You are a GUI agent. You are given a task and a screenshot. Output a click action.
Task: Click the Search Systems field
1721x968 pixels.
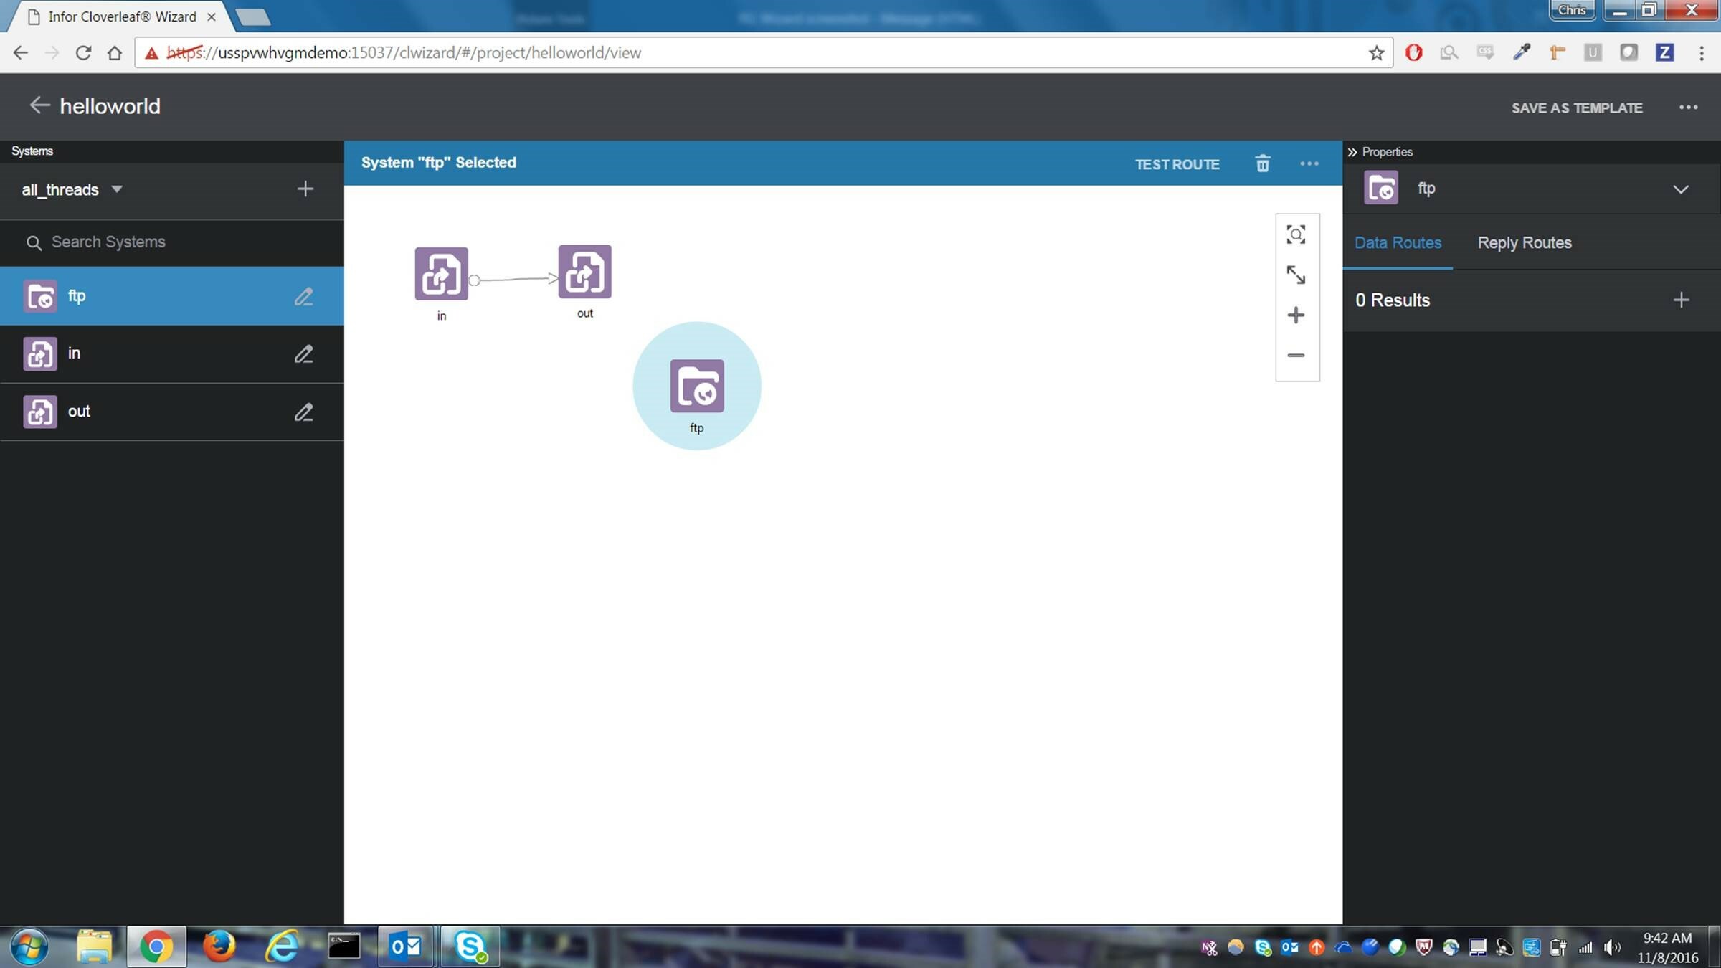108,242
